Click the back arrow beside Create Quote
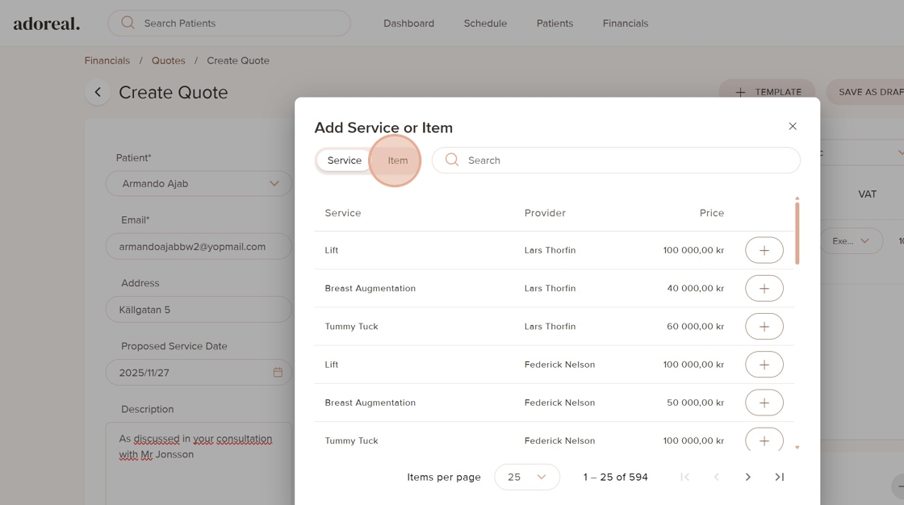The height and width of the screenshot is (505, 904). point(98,92)
